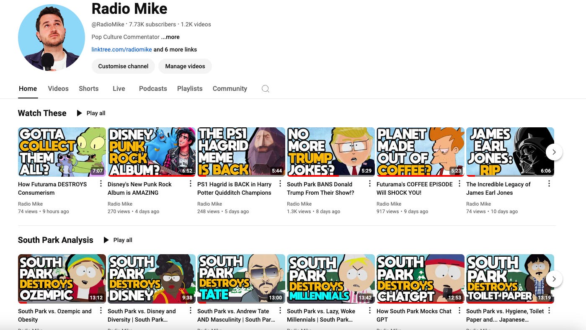Click Radio Mike channel profile picture

point(52,38)
